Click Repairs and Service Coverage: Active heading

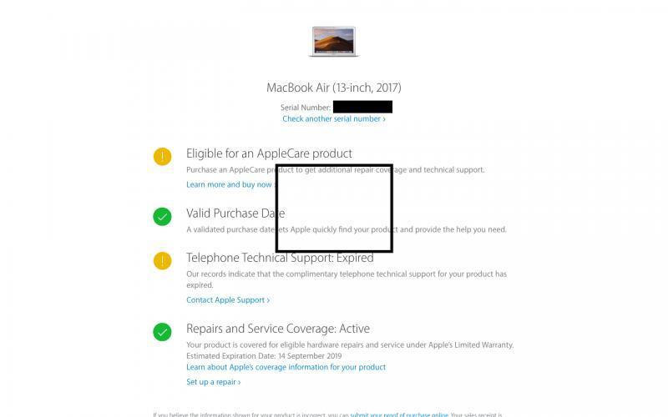278,329
